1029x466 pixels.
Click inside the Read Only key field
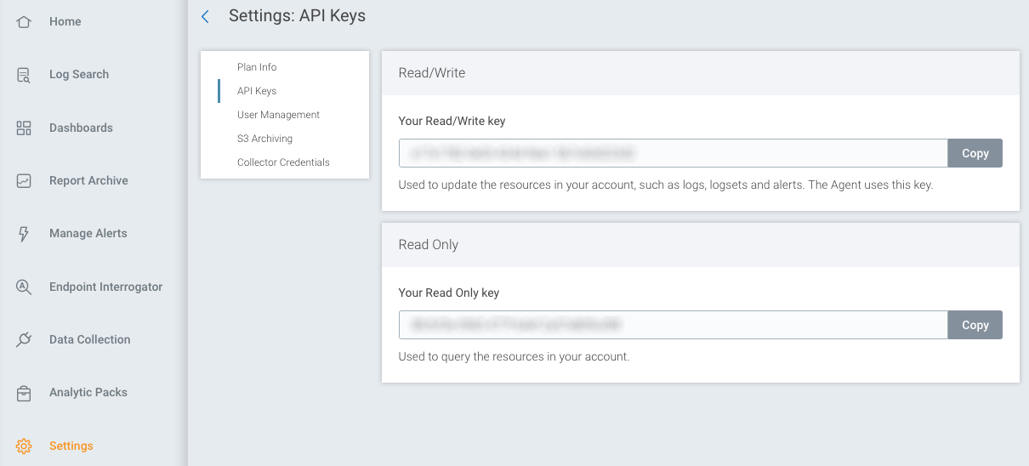672,325
